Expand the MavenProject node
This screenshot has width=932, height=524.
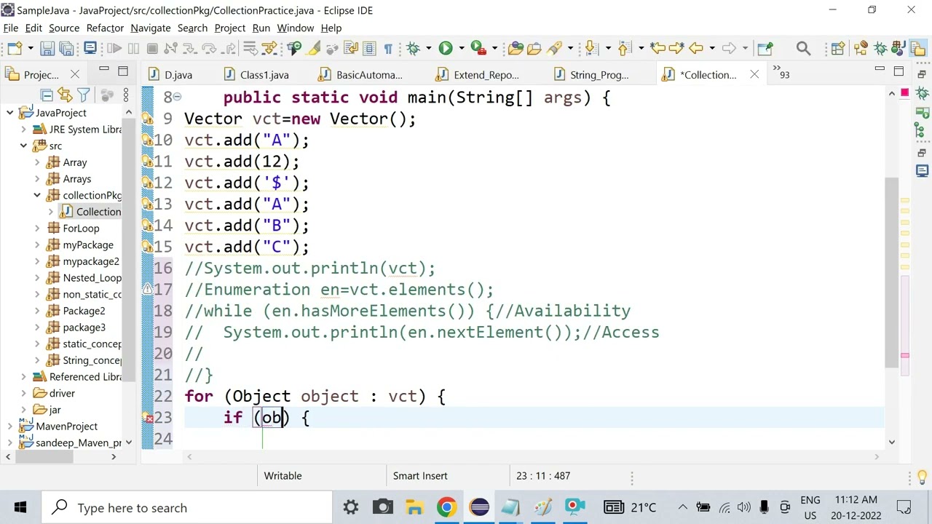pyautogui.click(x=9, y=426)
